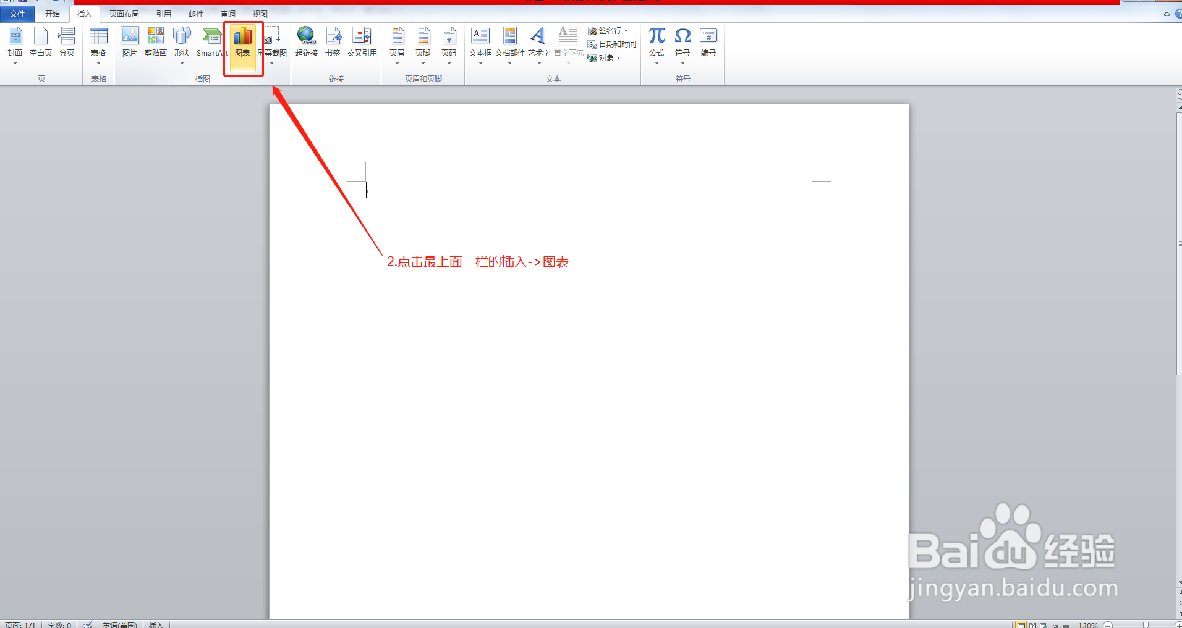Click the vertical scrollbar track
This screenshot has height=628, width=1182.
(1179, 475)
